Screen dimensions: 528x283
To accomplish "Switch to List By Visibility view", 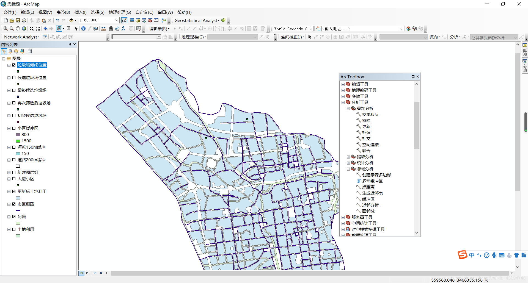I will [x=16, y=51].
